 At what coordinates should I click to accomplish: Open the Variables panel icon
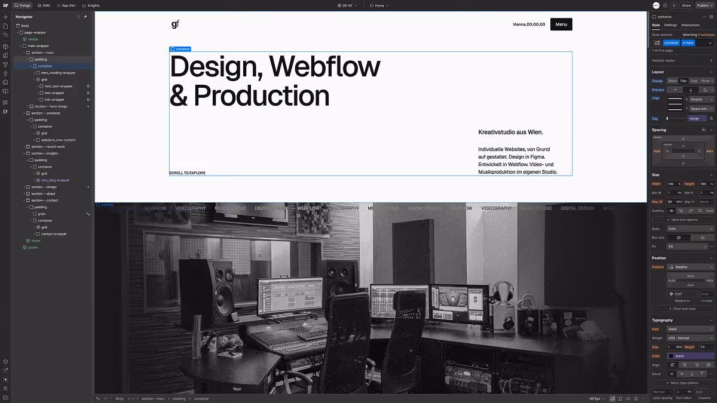[x=5, y=55]
